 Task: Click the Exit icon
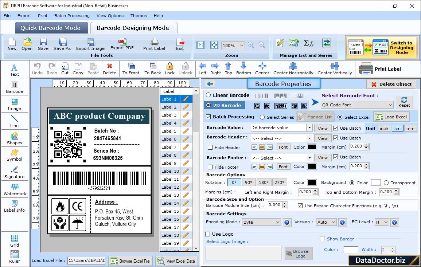pos(180,44)
